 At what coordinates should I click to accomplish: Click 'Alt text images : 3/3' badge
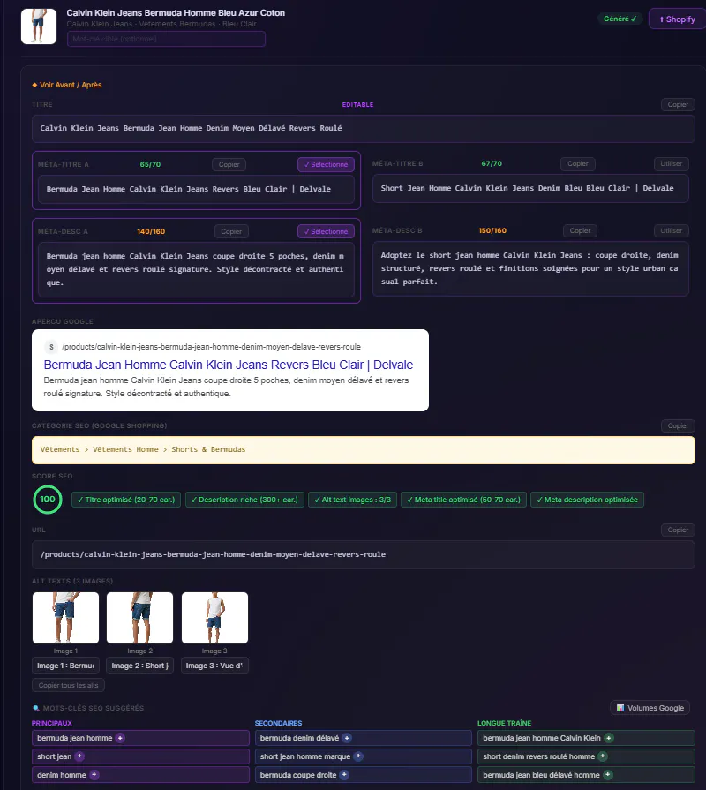352,500
